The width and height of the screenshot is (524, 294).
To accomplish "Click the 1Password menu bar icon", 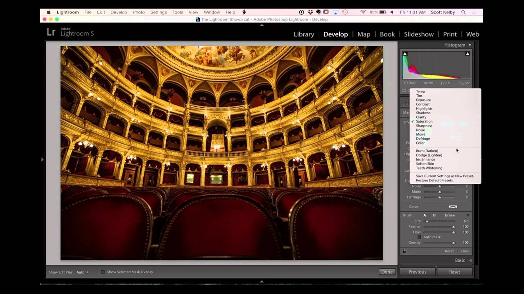I will pos(302,12).
